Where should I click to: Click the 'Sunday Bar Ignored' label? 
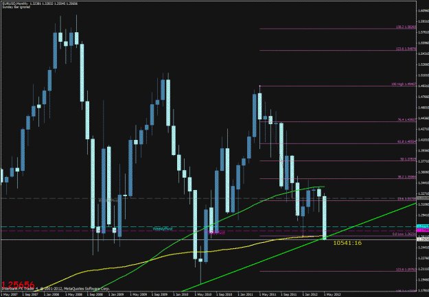pyautogui.click(x=16, y=7)
